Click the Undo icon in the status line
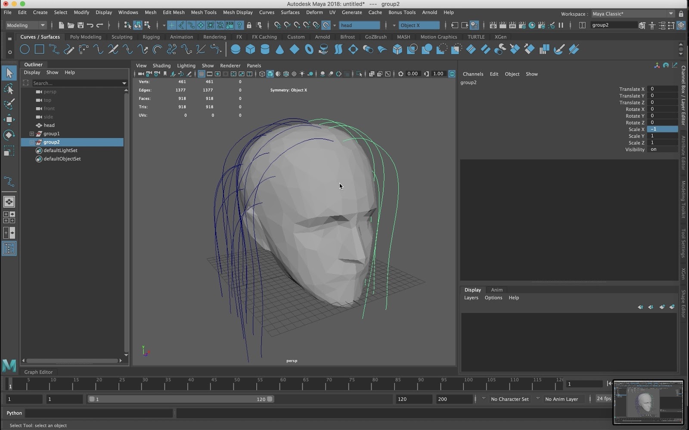Image resolution: width=689 pixels, height=430 pixels. [x=90, y=25]
